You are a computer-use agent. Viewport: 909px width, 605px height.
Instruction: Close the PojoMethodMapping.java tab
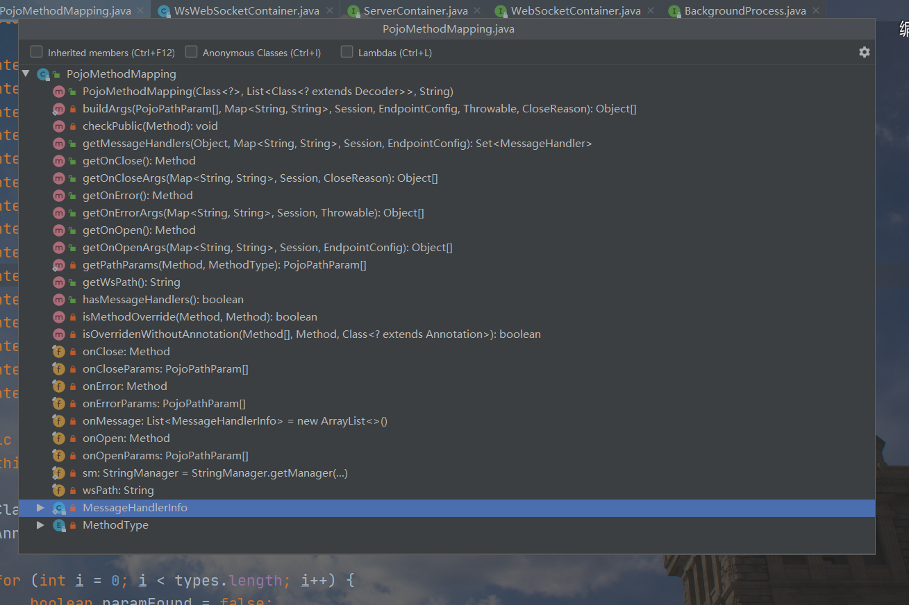[x=141, y=11]
